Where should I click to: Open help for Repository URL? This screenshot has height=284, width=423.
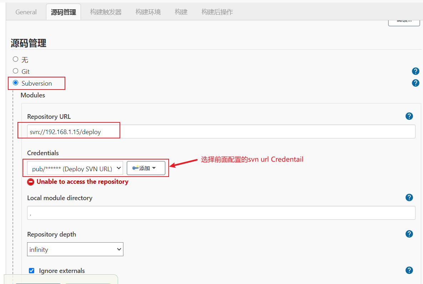tap(409, 116)
